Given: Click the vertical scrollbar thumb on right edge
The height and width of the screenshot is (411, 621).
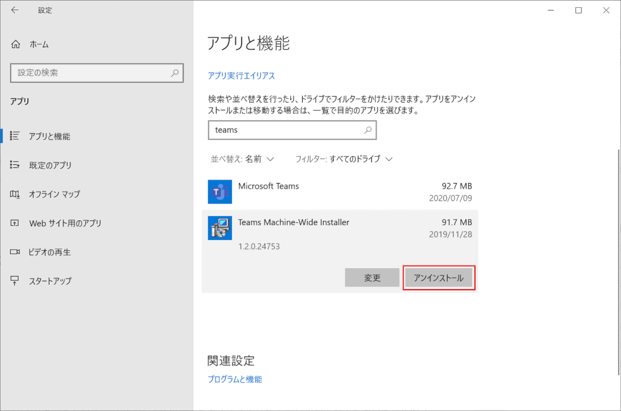Looking at the screenshot, I should 618,262.
